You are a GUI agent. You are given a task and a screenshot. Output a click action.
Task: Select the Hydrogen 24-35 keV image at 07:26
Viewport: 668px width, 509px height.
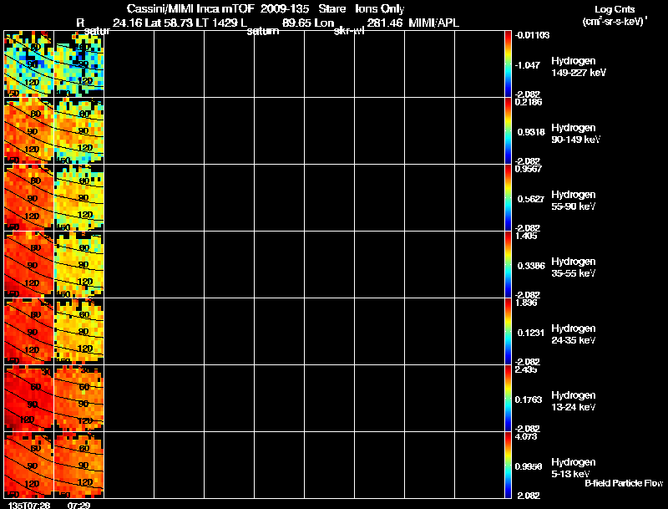pyautogui.click(x=29, y=331)
